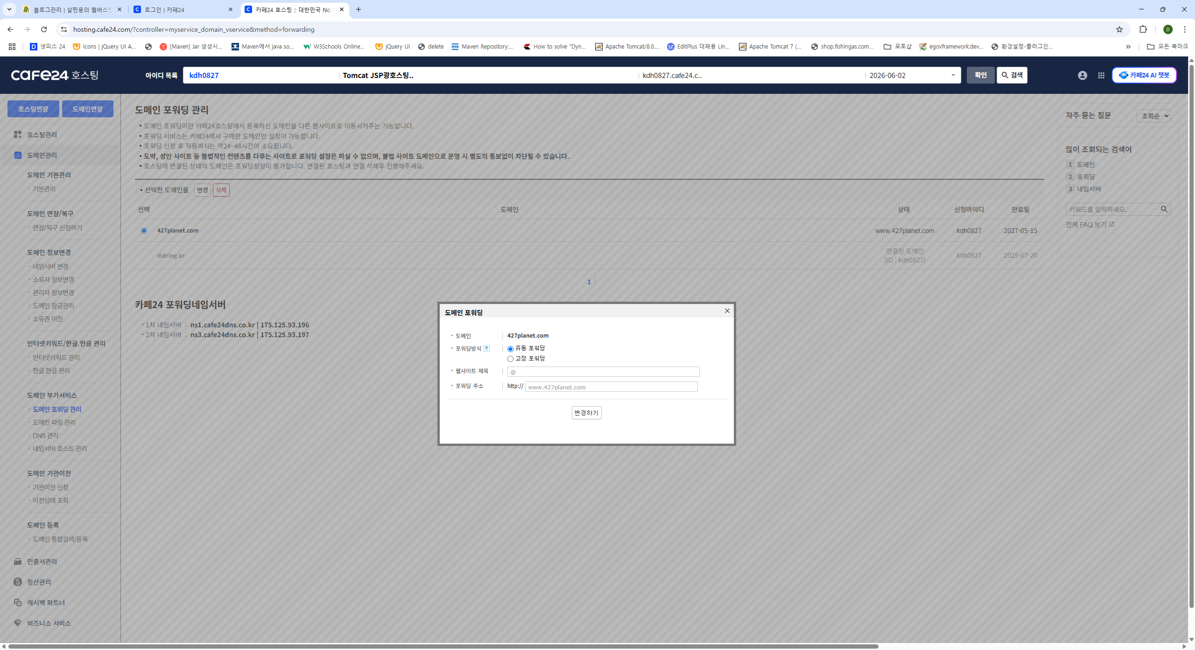Screen dimensions: 1195x650
Task: Open the user account profile icon
Action: coord(1082,75)
